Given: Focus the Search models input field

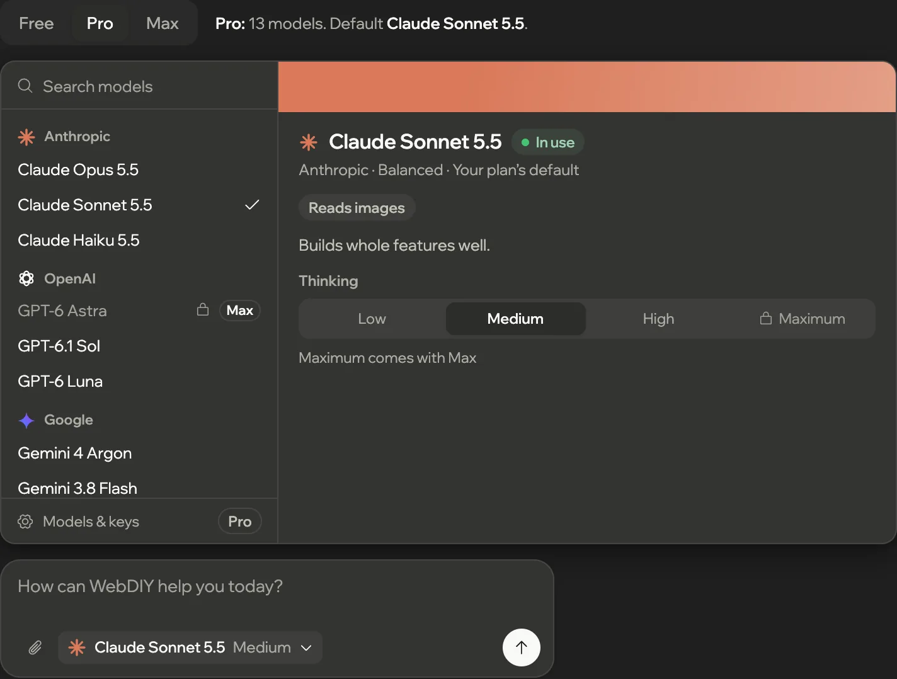Looking at the screenshot, I should [139, 86].
